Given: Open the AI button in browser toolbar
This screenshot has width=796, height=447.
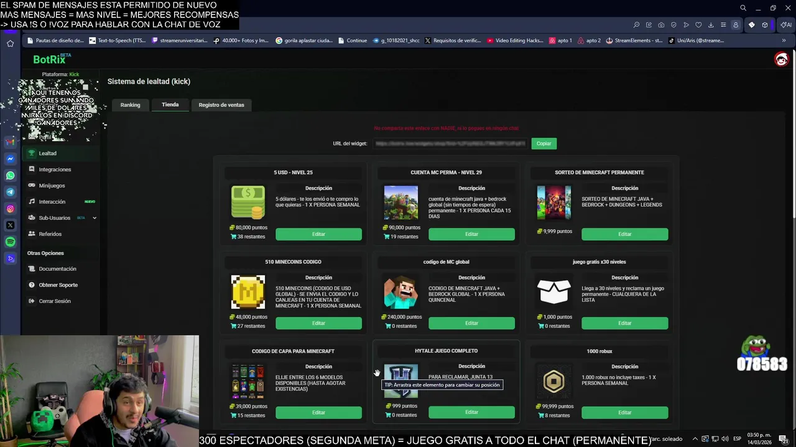Looking at the screenshot, I should [x=787, y=25].
